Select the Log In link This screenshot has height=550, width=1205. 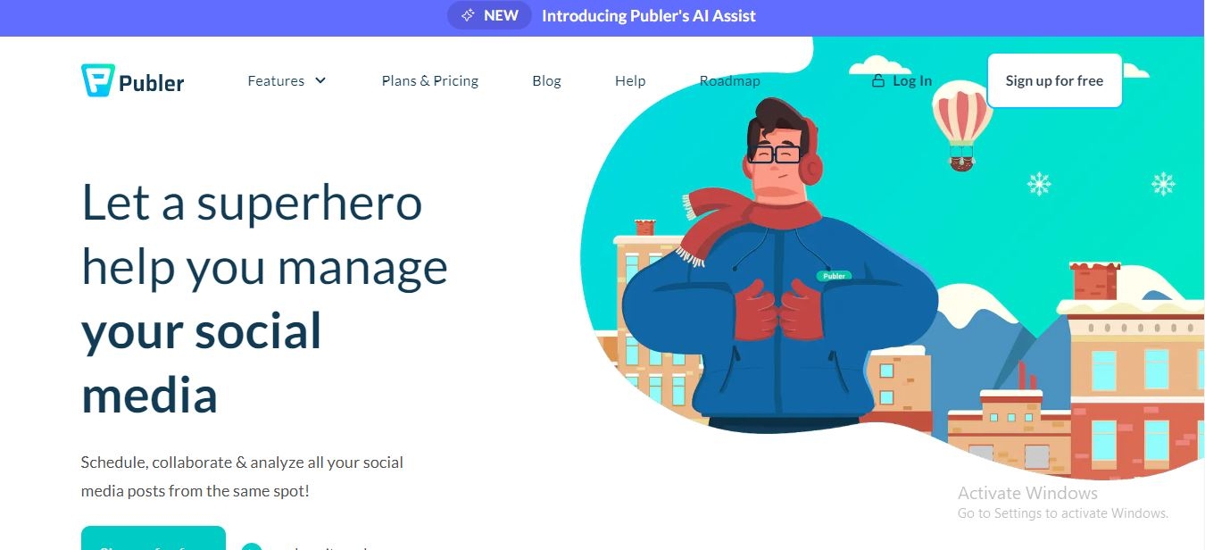912,80
